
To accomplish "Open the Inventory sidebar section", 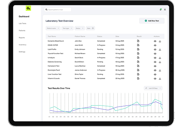I will pos(23,44).
